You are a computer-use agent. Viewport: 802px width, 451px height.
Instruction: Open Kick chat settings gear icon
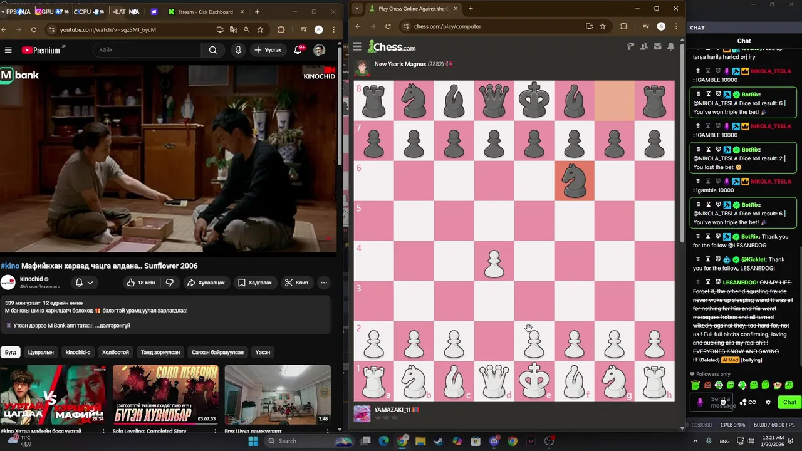pos(768,403)
